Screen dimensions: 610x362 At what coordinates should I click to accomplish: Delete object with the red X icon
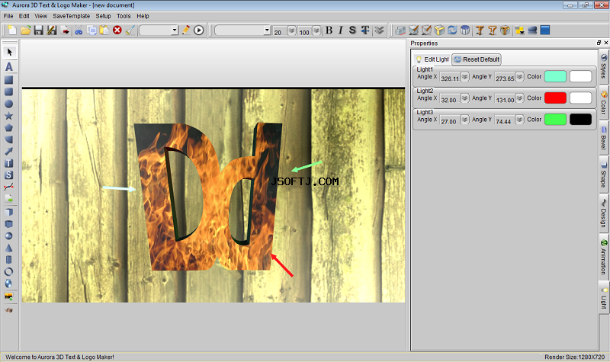pos(117,30)
